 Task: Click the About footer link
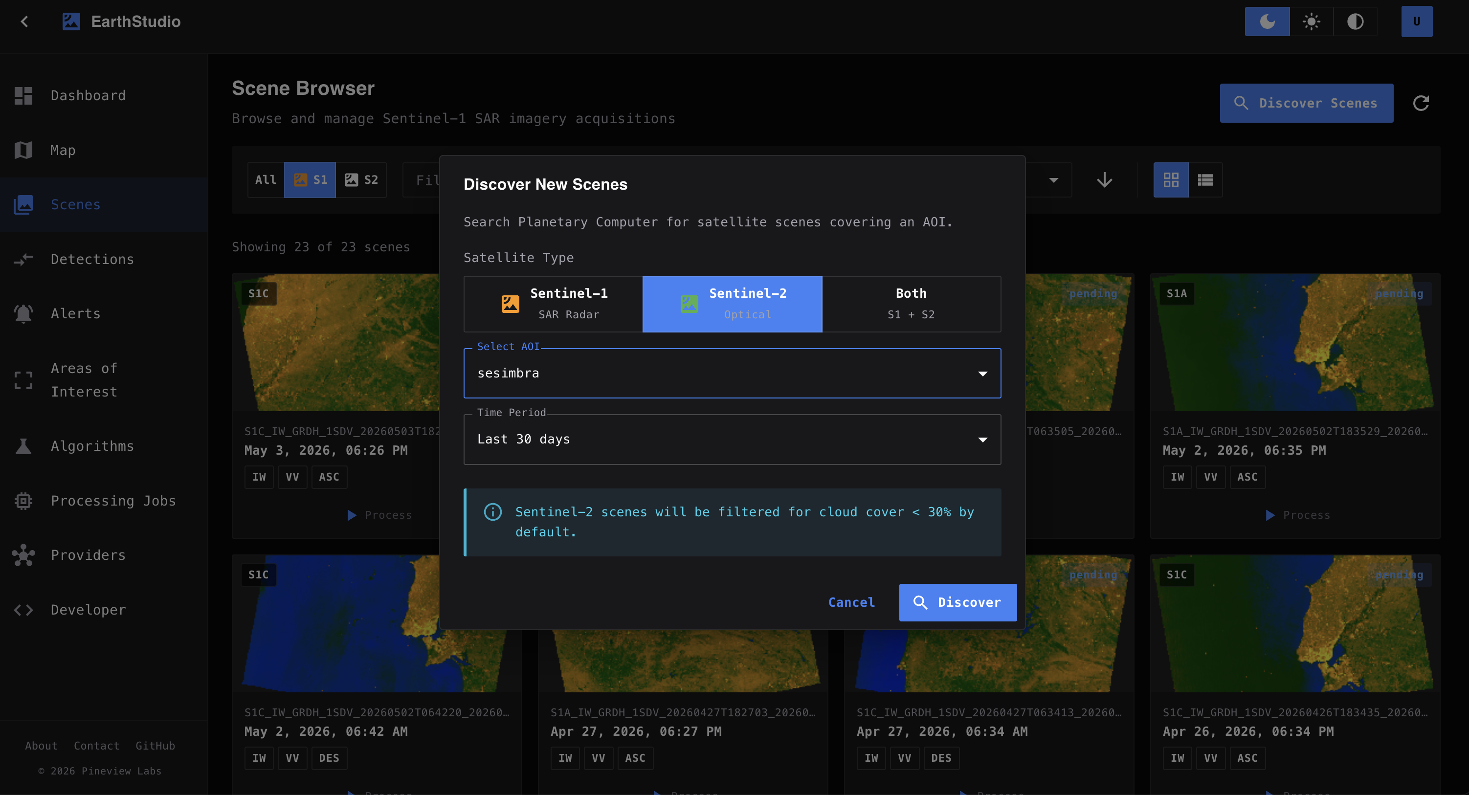41,746
